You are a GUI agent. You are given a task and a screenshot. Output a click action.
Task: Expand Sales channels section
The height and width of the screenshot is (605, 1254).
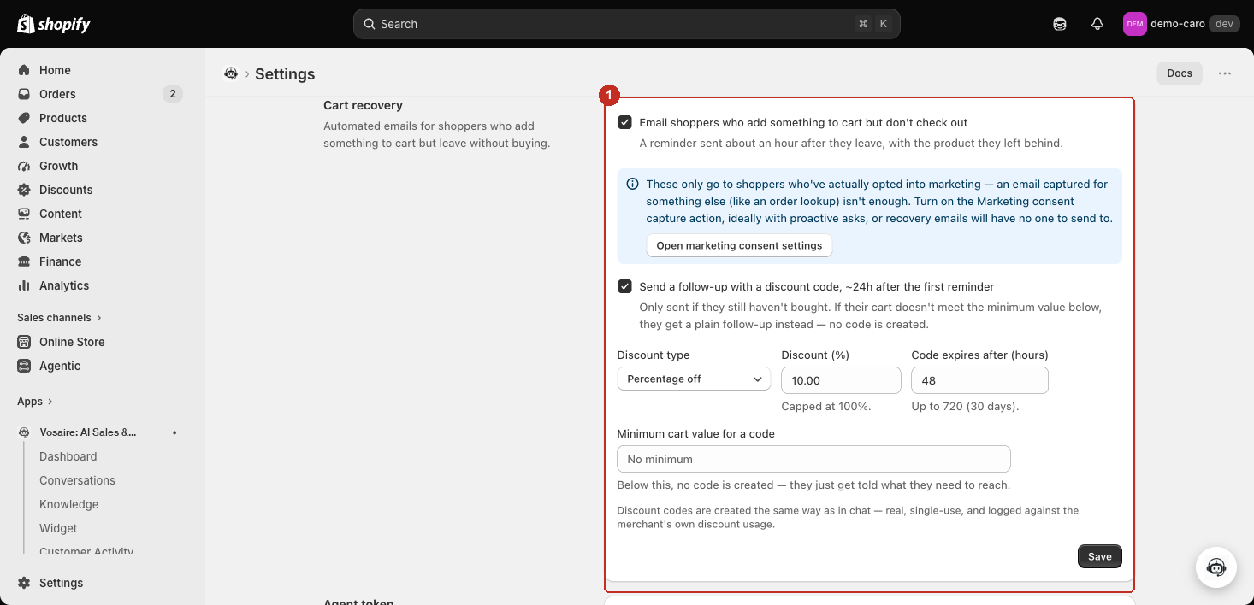point(59,318)
